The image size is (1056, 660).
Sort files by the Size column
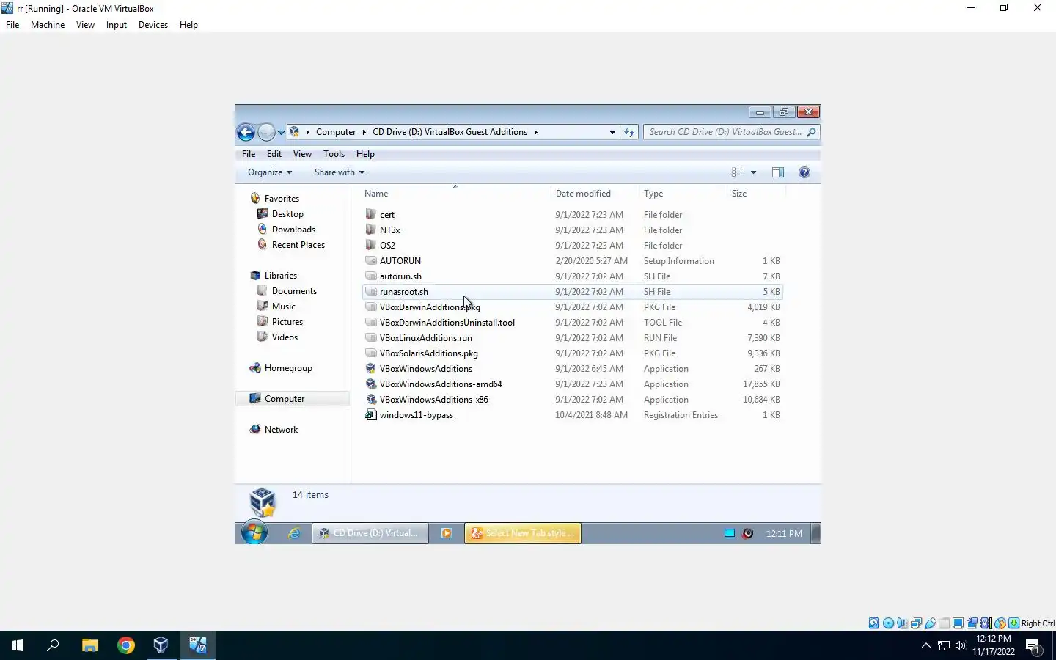[x=756, y=194]
